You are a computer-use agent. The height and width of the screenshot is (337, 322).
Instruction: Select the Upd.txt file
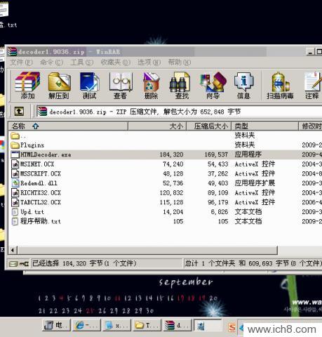click(x=165, y=212)
